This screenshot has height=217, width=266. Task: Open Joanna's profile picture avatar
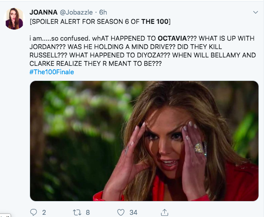coord(14,19)
